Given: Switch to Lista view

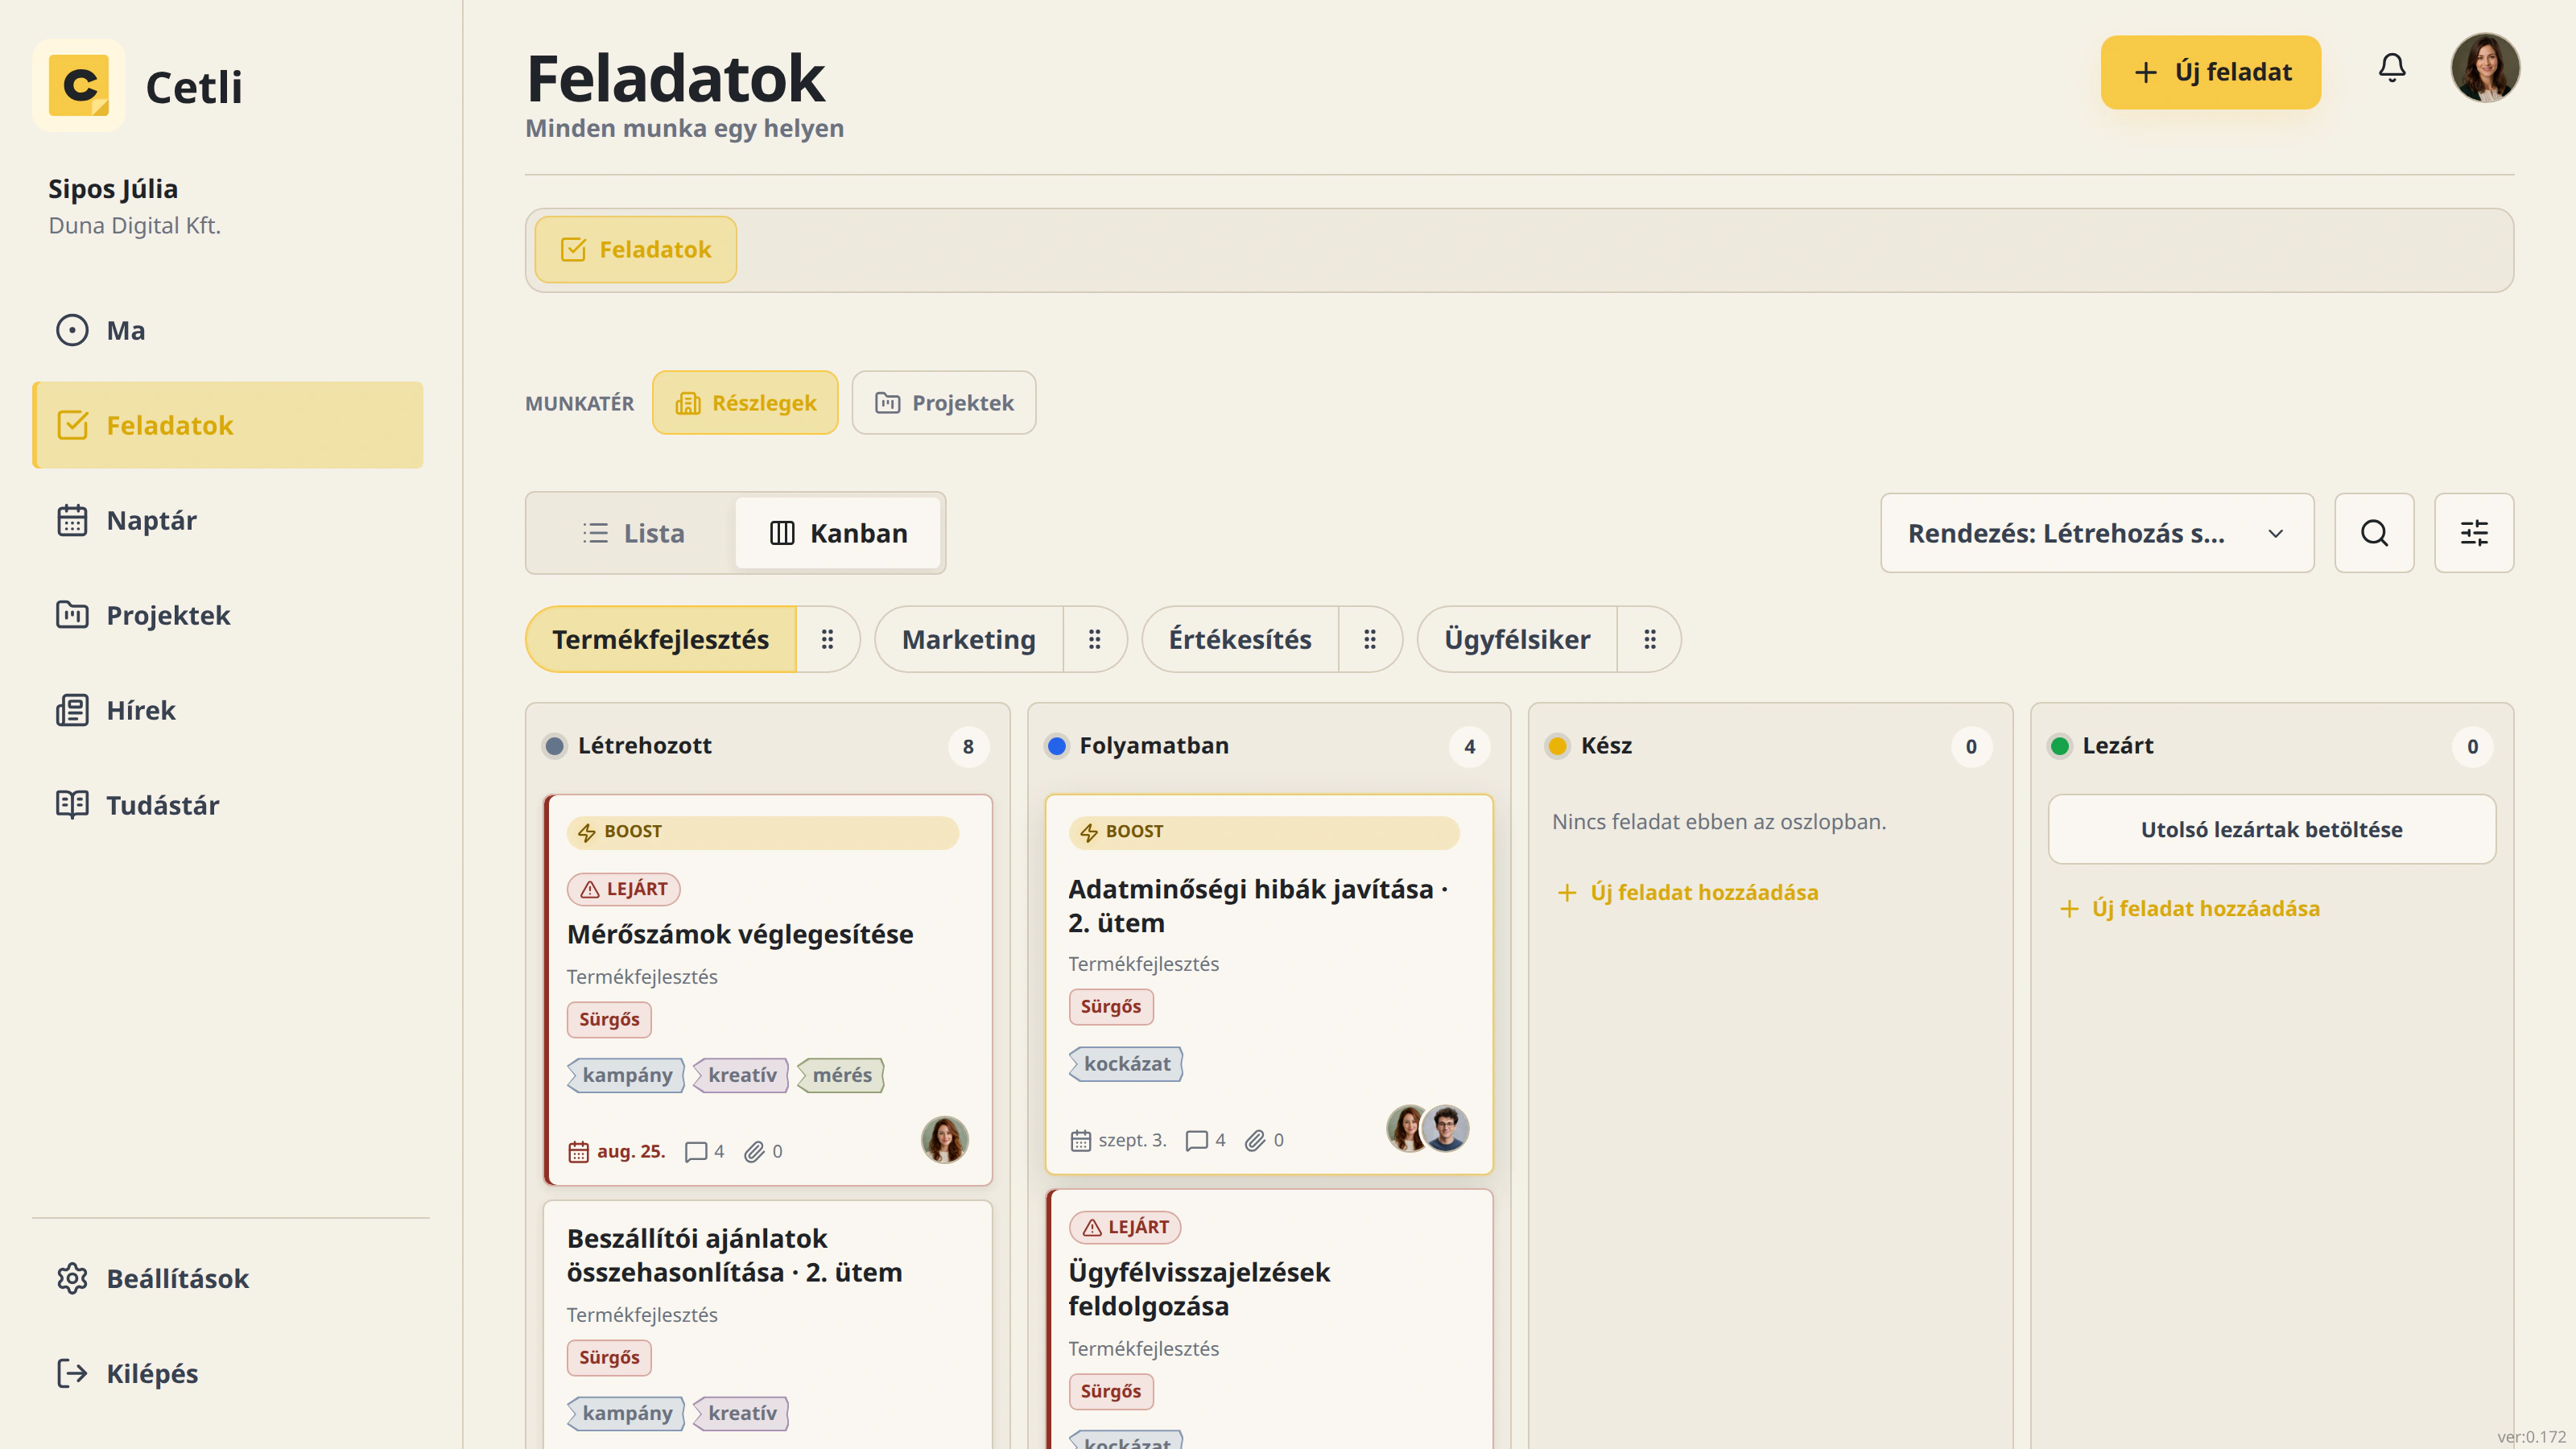Looking at the screenshot, I should [x=634, y=533].
